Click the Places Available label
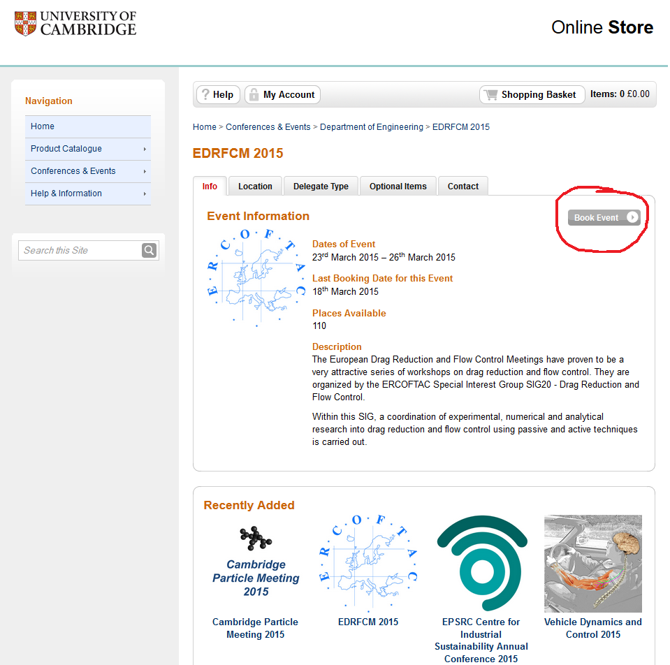This screenshot has height=665, width=670. pos(349,313)
